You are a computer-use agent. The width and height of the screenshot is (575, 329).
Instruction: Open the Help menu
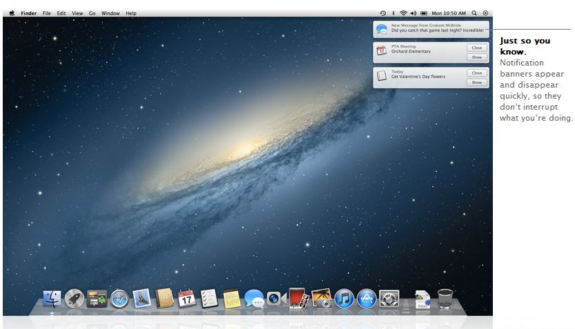[131, 13]
